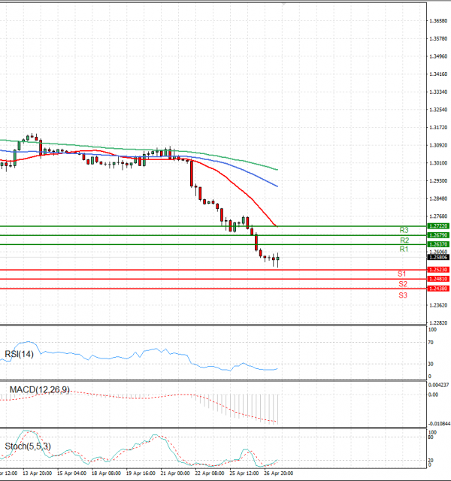Select the red 1.24380 price tag

point(438,289)
